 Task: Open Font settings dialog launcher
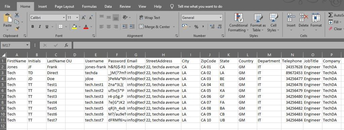tap(94, 36)
